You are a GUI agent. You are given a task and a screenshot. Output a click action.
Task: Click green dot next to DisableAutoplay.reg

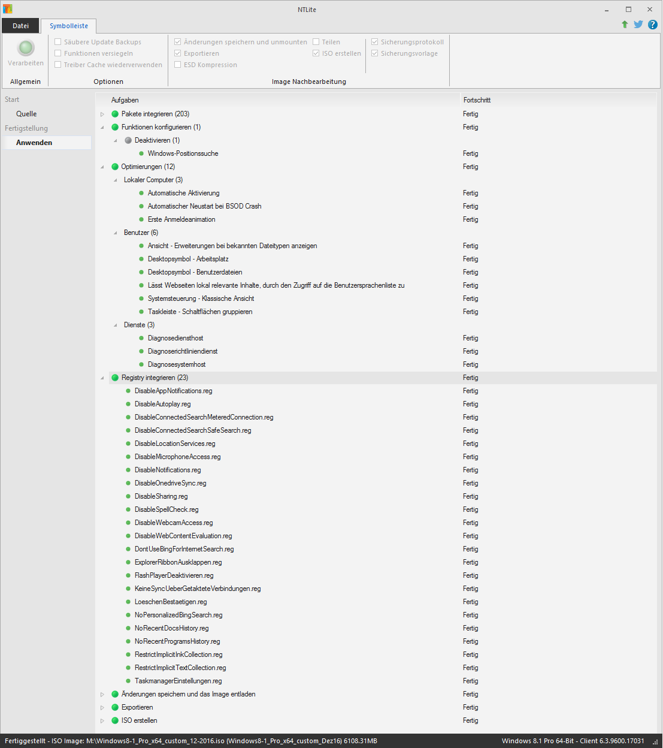128,404
